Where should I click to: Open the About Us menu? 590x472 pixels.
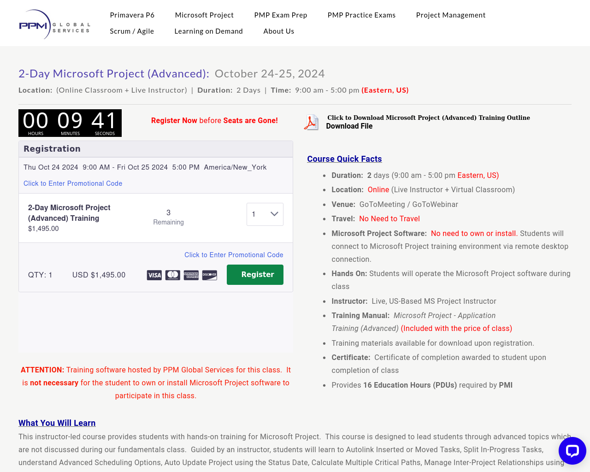tap(279, 31)
